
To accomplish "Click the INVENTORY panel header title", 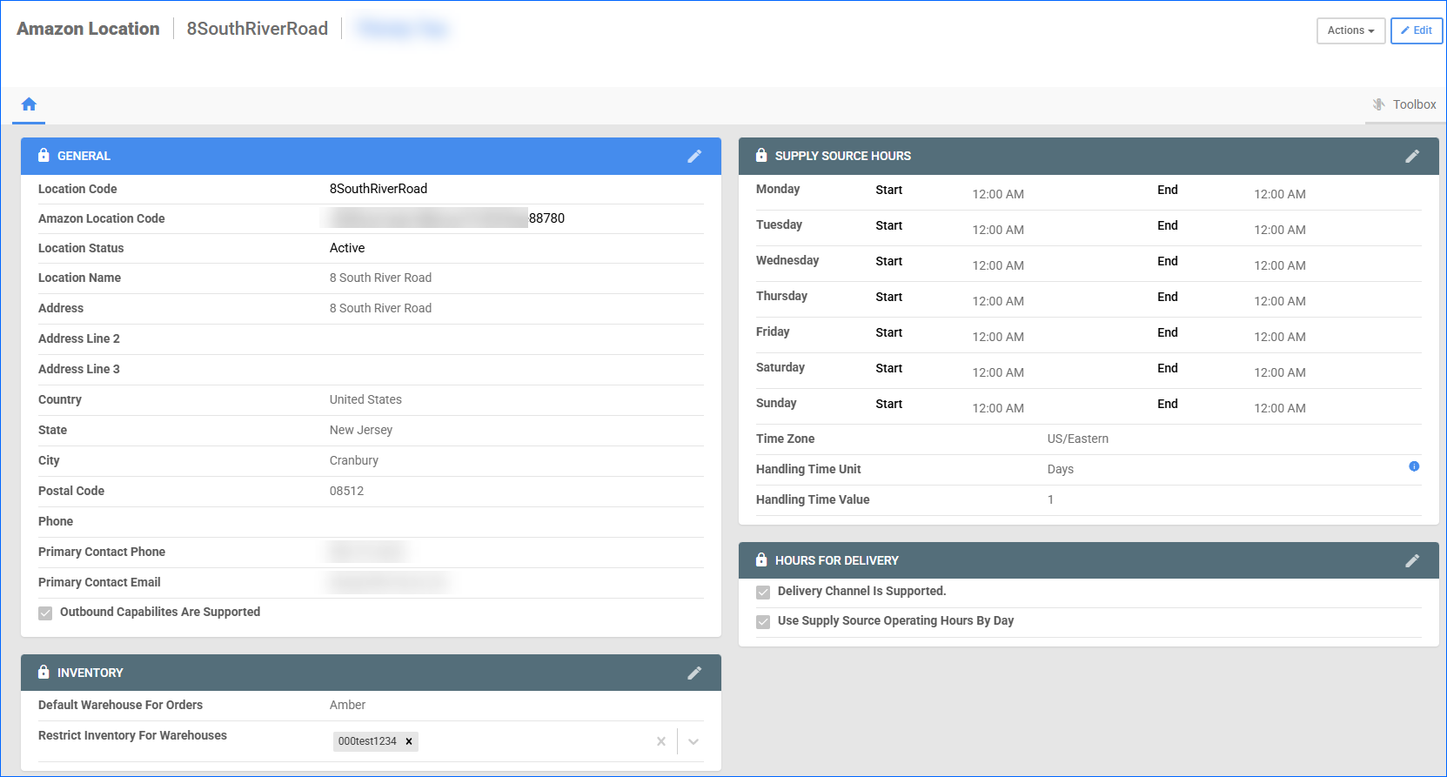I will pyautogui.click(x=90, y=673).
